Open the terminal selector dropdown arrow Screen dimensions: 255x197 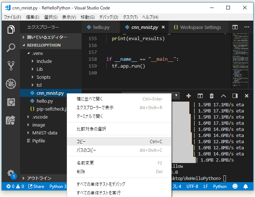(176, 95)
